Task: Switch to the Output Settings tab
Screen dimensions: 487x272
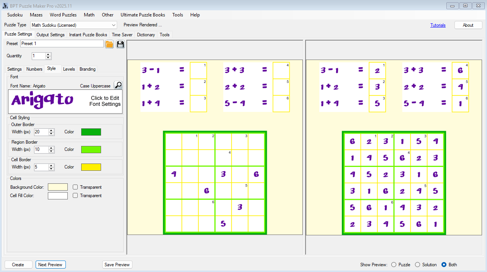Action: (x=50, y=34)
